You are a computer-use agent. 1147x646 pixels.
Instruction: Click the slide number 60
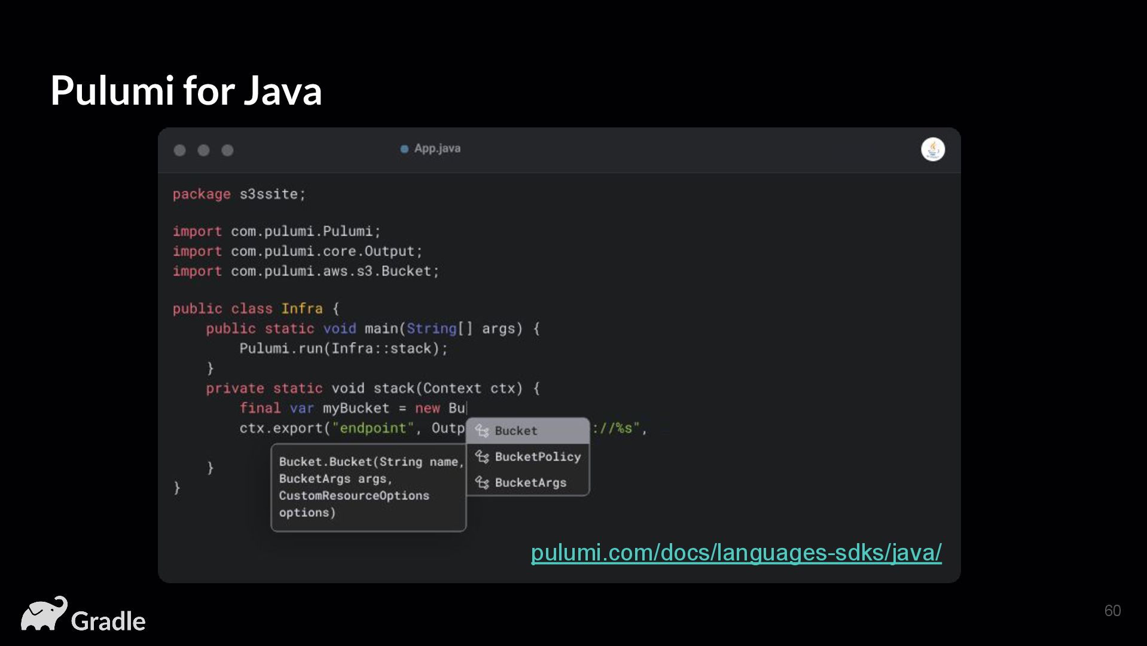pos(1112,611)
